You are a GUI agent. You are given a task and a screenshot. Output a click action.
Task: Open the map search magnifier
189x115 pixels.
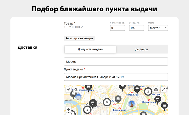[76, 90]
